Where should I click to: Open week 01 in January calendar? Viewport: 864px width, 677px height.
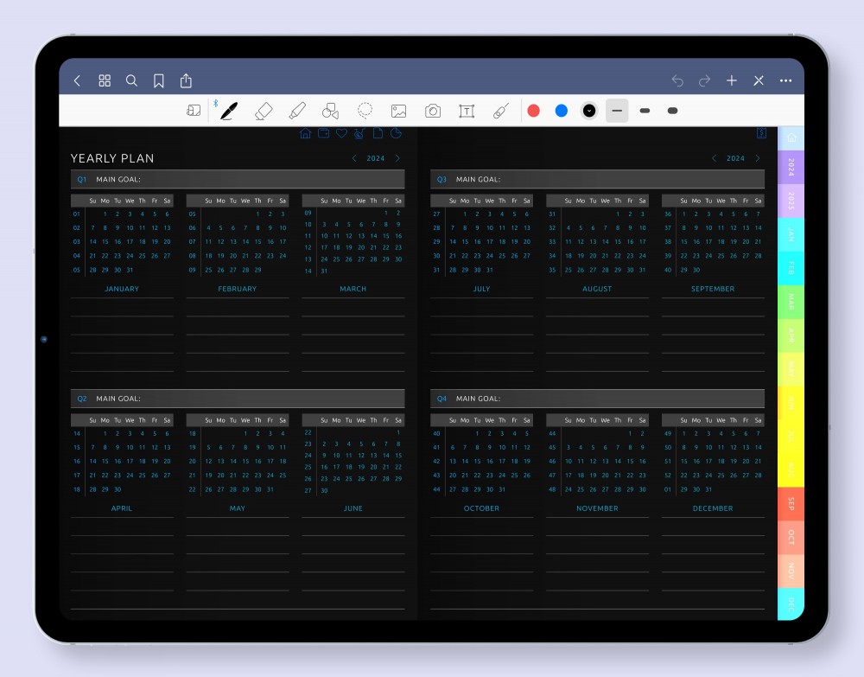(x=77, y=214)
